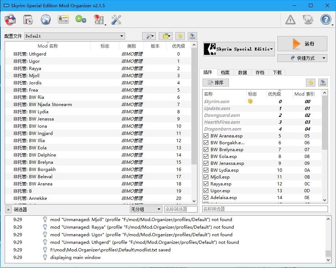The image size is (336, 268).
Task: Uncheck Rayya.esp plugin
Action: click(x=206, y=184)
